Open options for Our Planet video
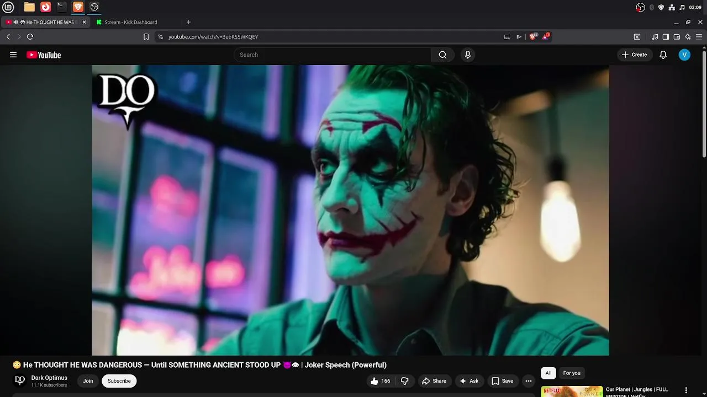This screenshot has width=707, height=397. click(x=686, y=390)
